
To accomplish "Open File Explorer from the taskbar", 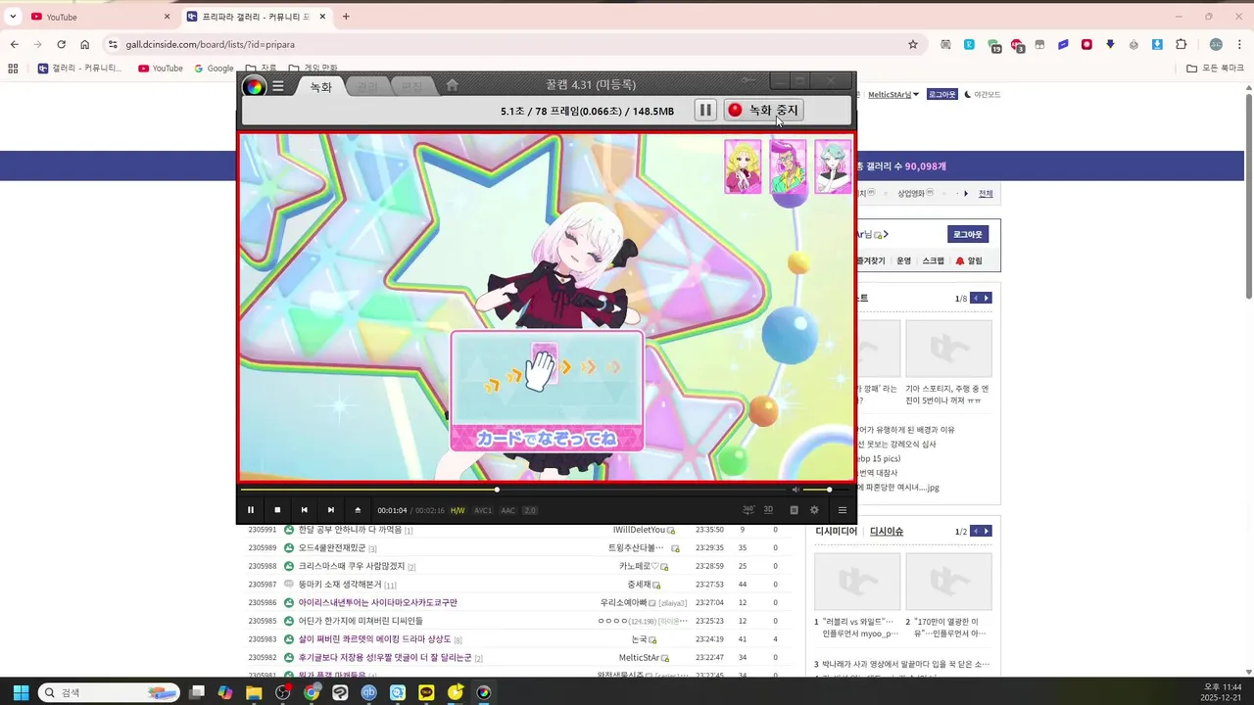I will [254, 693].
